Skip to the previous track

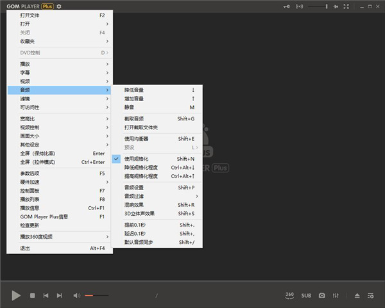(46, 295)
